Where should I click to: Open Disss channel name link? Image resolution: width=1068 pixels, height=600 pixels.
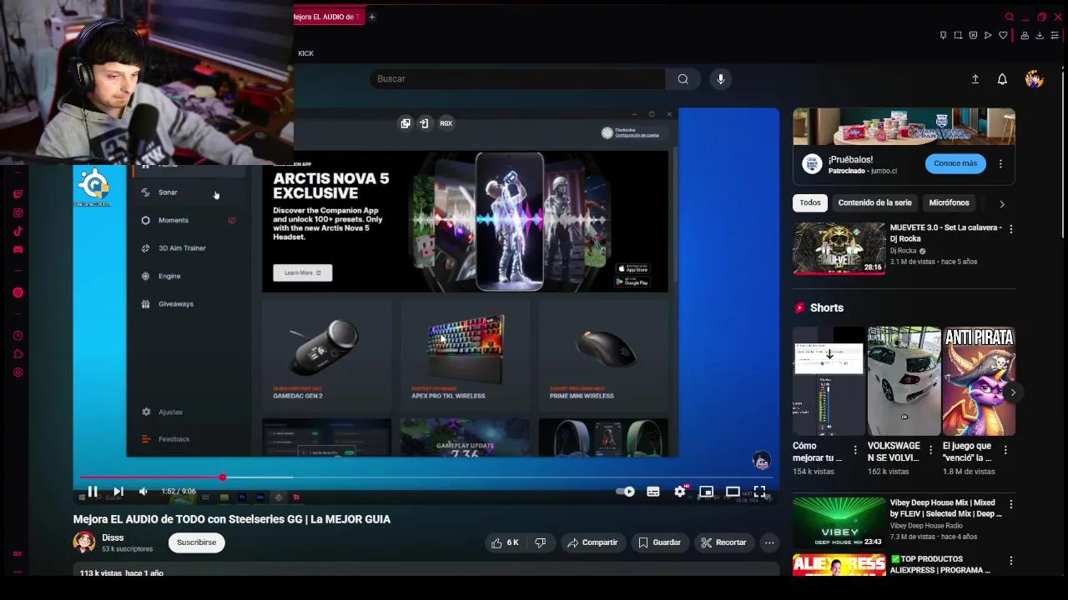(x=113, y=537)
